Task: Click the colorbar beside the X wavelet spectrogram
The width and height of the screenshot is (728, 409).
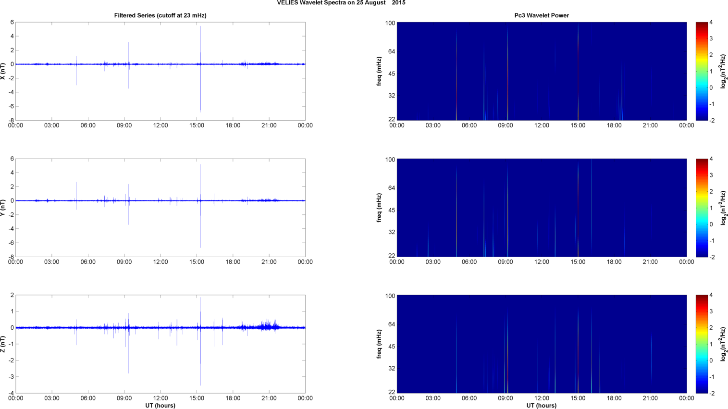Action: 702,71
